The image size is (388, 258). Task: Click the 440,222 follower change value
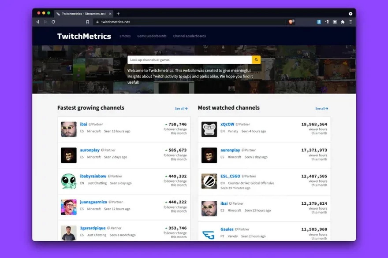pos(177,202)
